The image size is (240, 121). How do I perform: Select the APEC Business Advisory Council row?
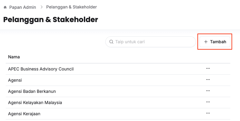(41, 69)
